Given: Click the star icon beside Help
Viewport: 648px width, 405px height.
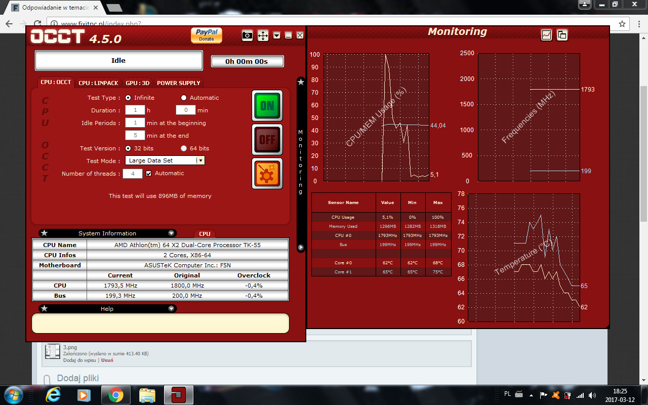Looking at the screenshot, I should pos(44,309).
